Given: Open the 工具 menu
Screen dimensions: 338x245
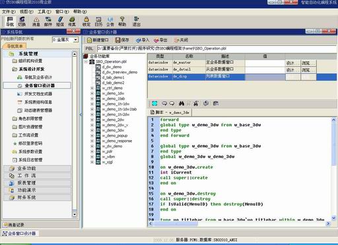Looking at the screenshot, I should click(x=44, y=12).
